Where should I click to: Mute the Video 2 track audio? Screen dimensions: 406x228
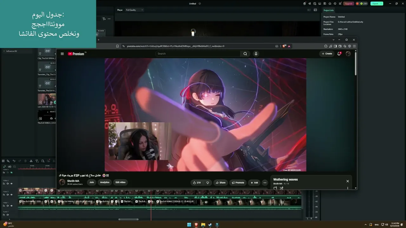tap(8, 195)
